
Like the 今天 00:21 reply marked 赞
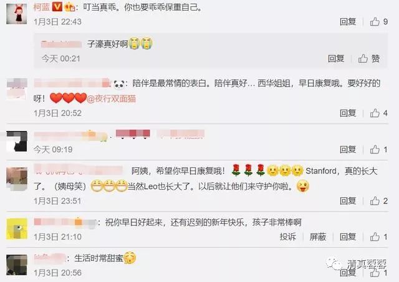[x=369, y=59]
